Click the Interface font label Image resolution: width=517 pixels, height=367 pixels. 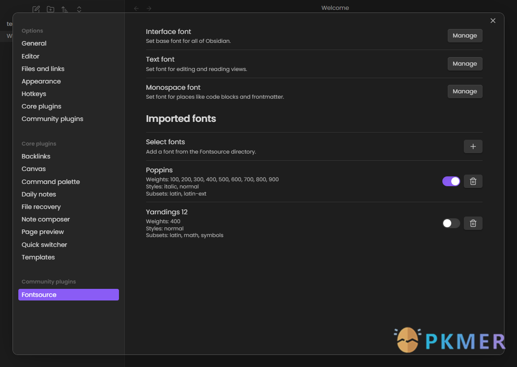tap(169, 32)
